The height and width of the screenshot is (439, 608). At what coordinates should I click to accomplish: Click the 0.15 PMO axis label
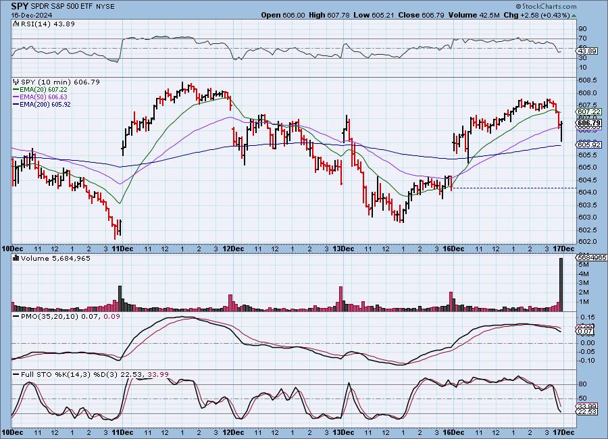[x=588, y=317]
